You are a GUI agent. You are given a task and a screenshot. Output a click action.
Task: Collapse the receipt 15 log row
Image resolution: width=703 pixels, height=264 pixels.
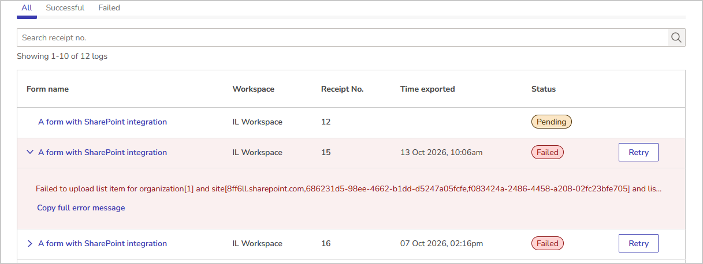tap(30, 153)
